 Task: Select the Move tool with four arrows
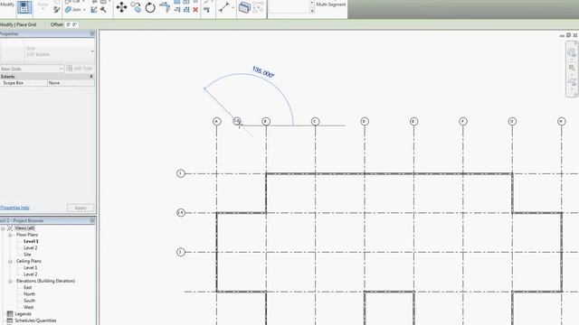click(121, 7)
